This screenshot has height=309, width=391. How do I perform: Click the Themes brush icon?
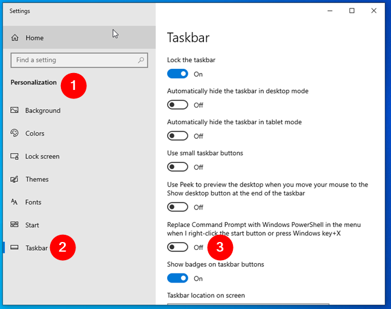tap(14, 179)
